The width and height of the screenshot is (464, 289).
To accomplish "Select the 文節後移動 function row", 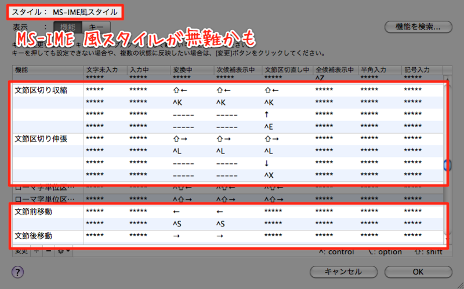I will point(228,236).
